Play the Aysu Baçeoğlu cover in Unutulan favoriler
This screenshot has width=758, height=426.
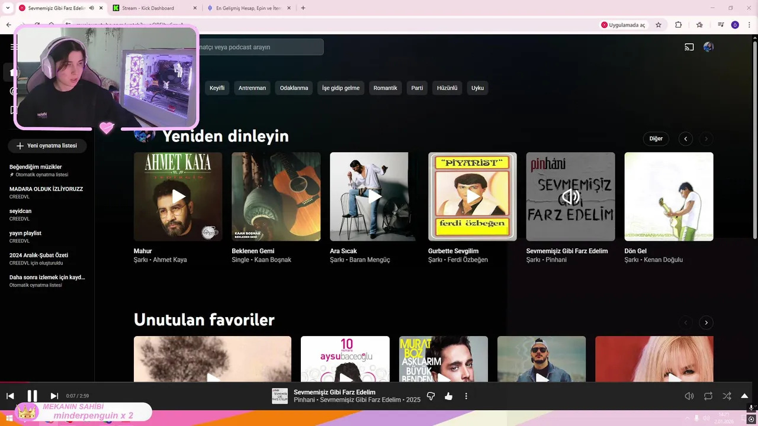[x=345, y=359]
